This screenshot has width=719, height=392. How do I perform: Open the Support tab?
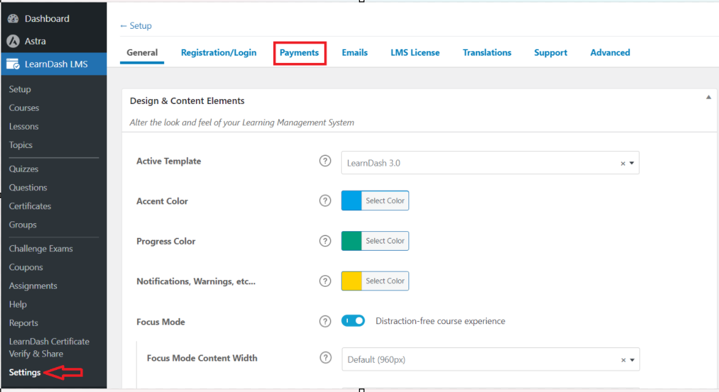[551, 53]
